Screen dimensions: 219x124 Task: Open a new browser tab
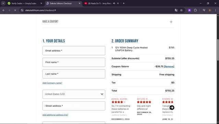coord(124,3)
